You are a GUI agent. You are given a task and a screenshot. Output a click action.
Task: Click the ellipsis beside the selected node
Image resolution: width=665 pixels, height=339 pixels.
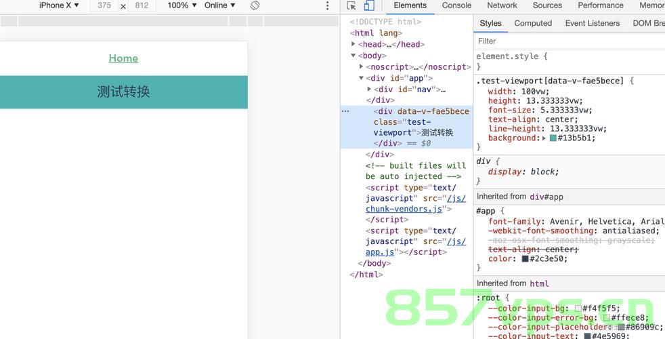tap(345, 111)
